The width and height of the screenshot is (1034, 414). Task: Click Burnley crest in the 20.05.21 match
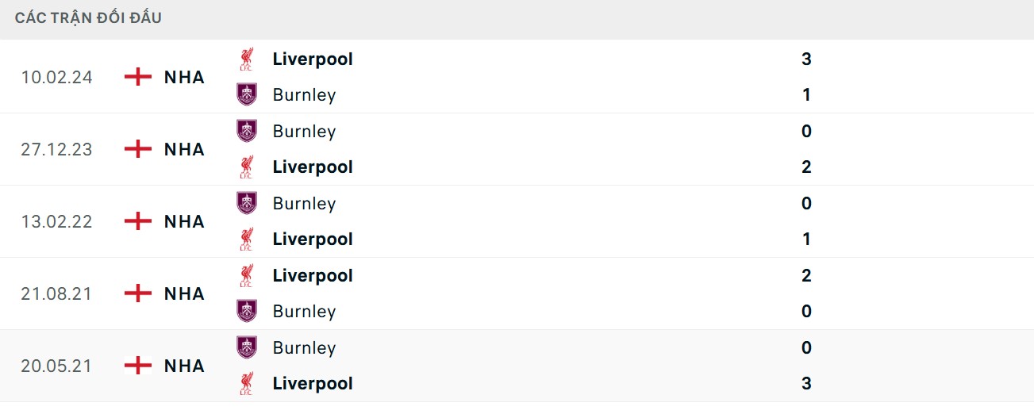click(x=247, y=347)
